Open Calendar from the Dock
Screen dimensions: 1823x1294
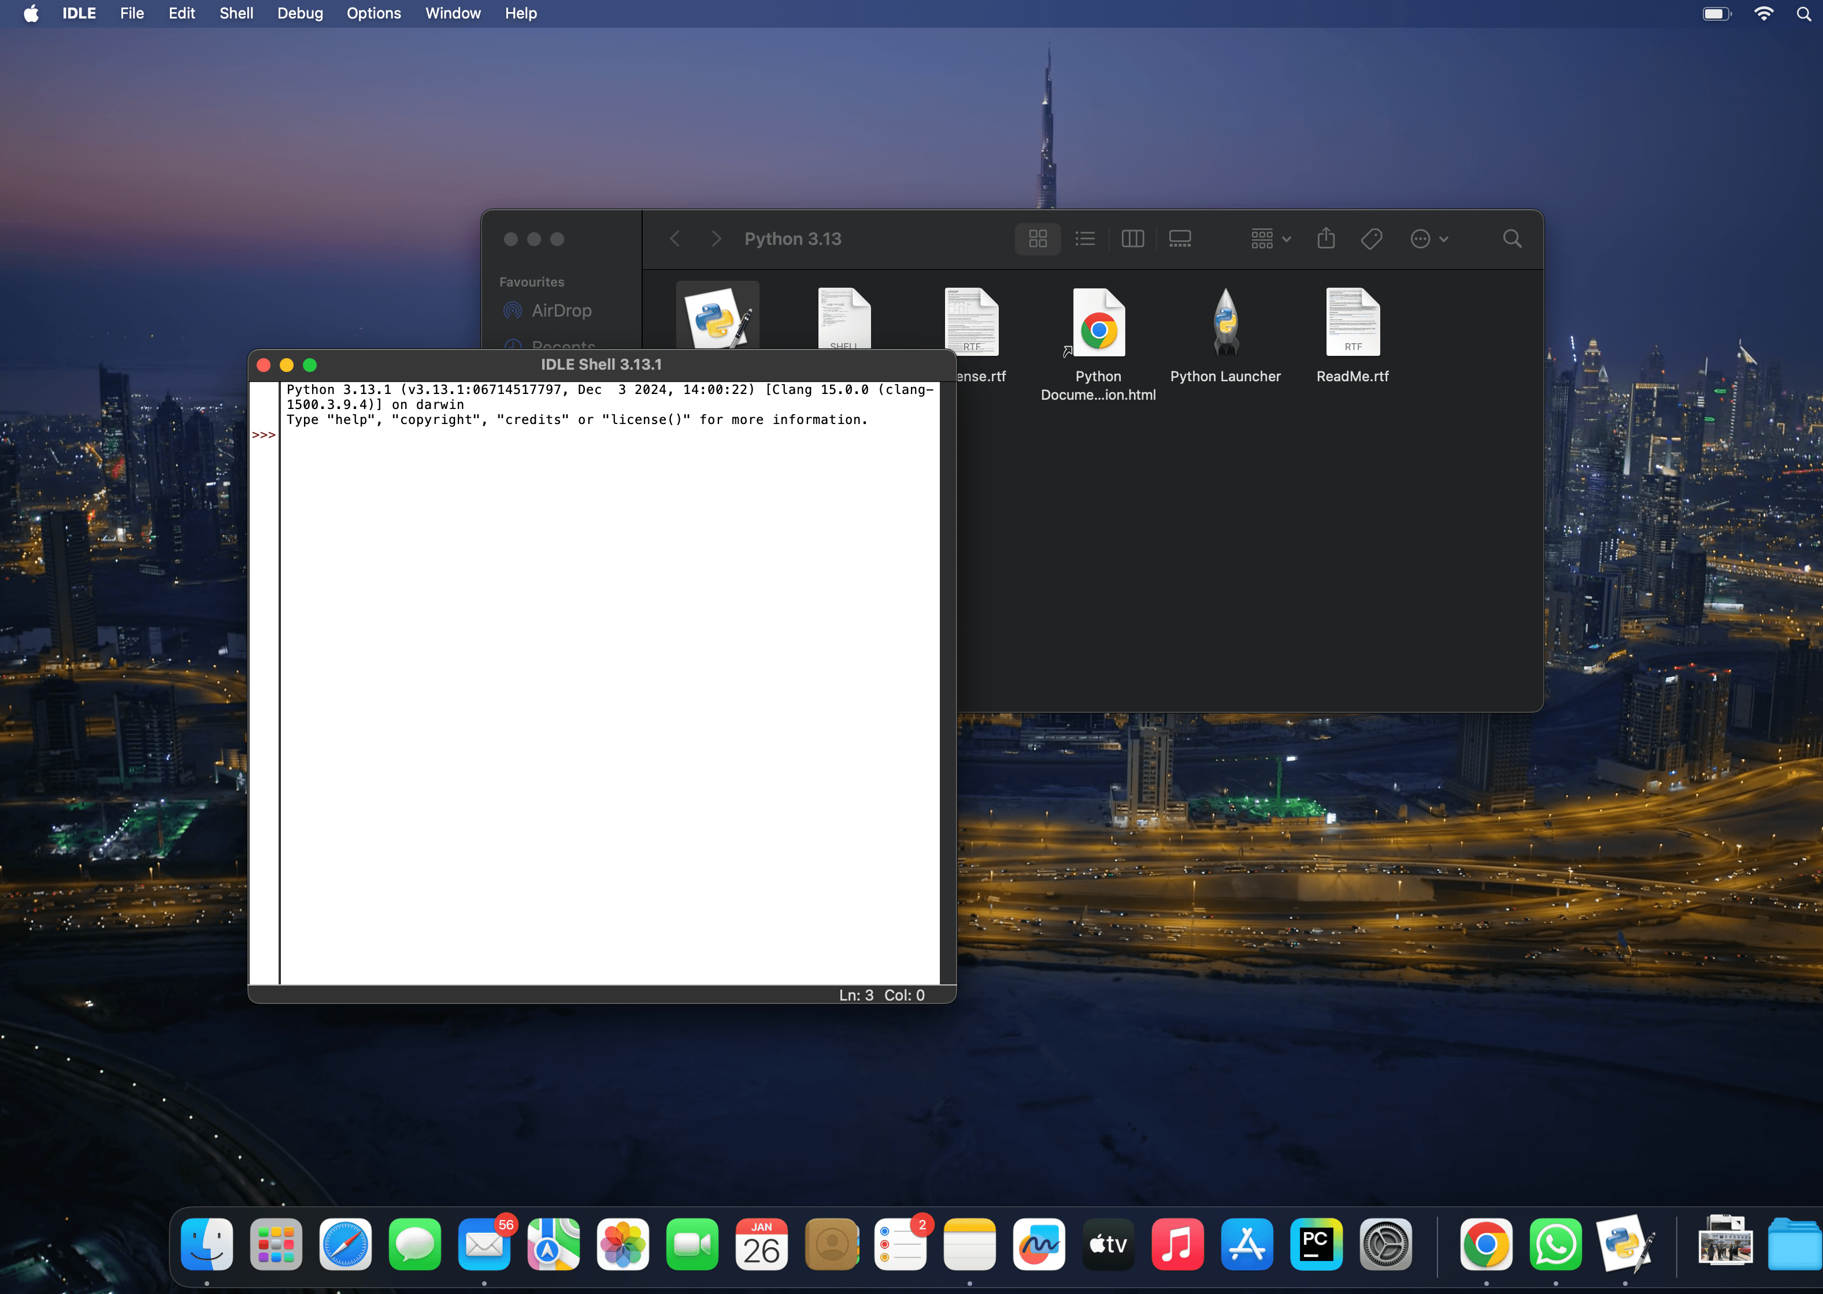pyautogui.click(x=761, y=1244)
